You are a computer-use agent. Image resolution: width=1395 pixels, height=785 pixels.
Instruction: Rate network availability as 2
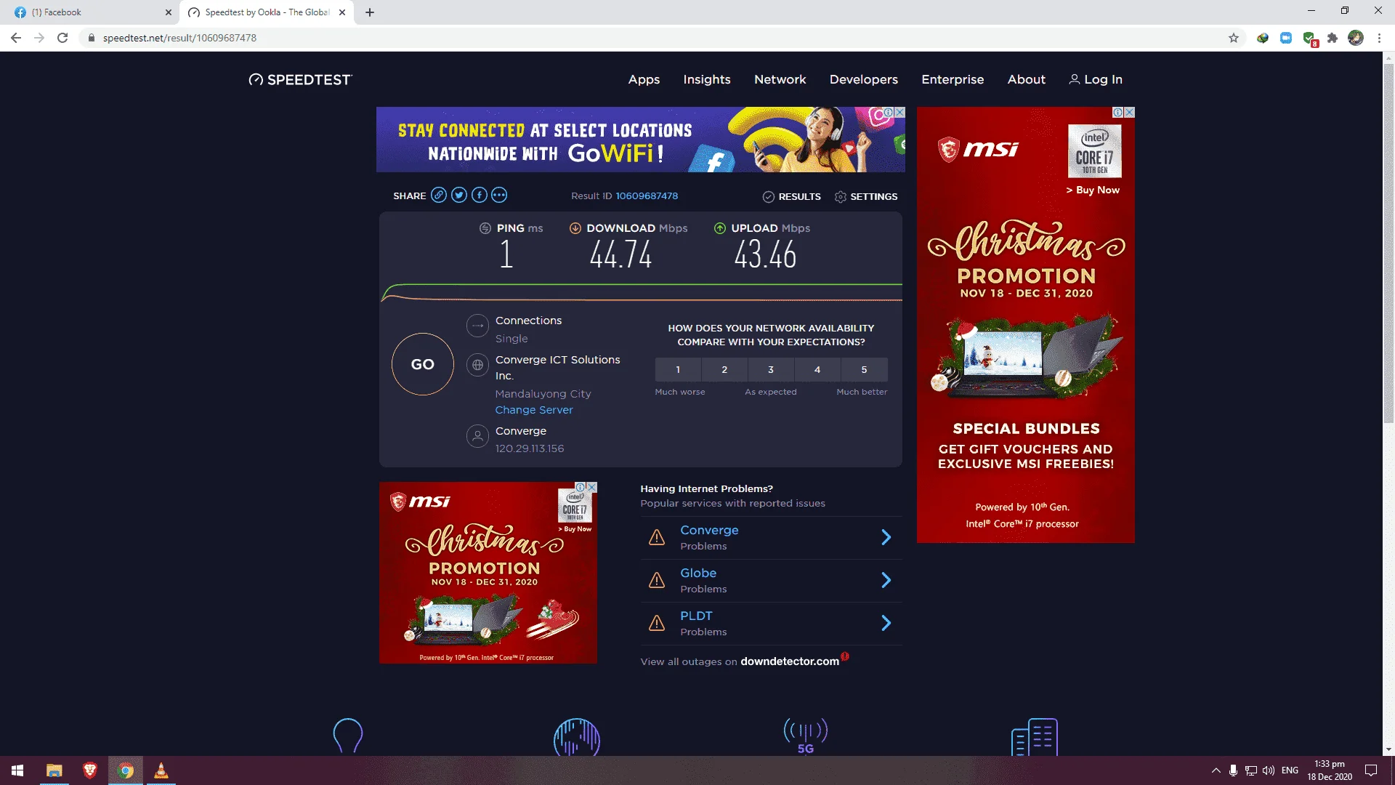click(x=724, y=370)
